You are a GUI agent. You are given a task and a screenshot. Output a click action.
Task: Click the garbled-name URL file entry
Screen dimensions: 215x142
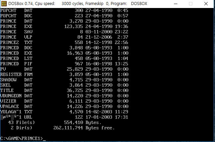(x=16, y=117)
